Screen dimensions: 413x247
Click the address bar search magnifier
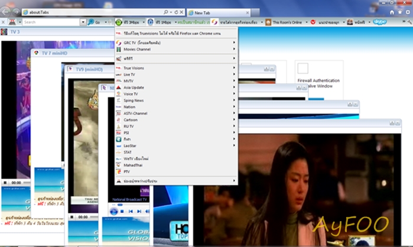(165, 12)
